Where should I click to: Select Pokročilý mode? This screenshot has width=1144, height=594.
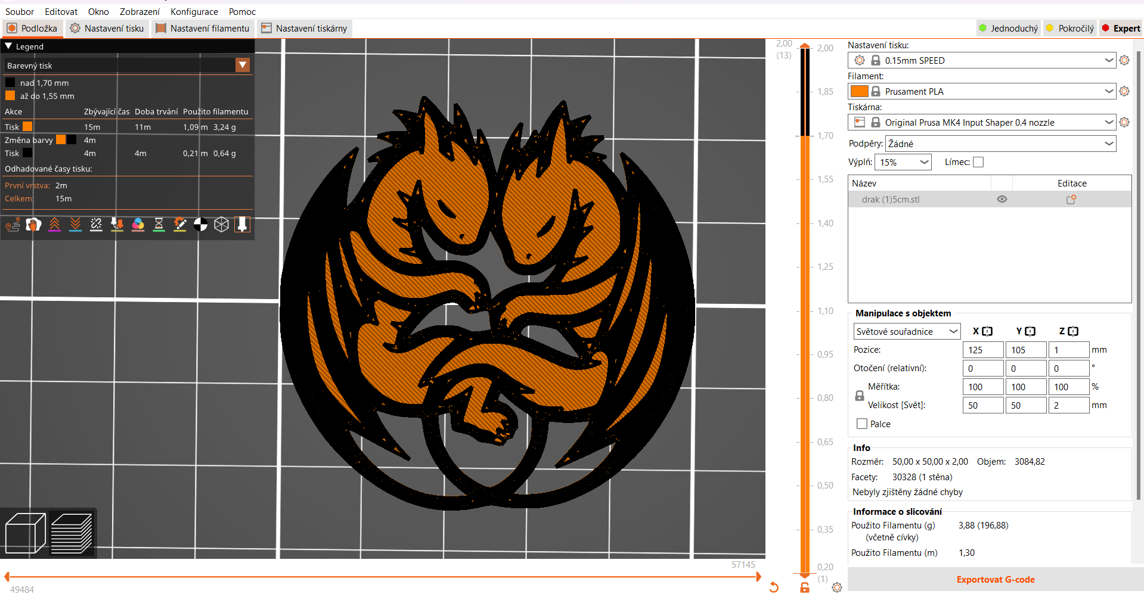1071,28
